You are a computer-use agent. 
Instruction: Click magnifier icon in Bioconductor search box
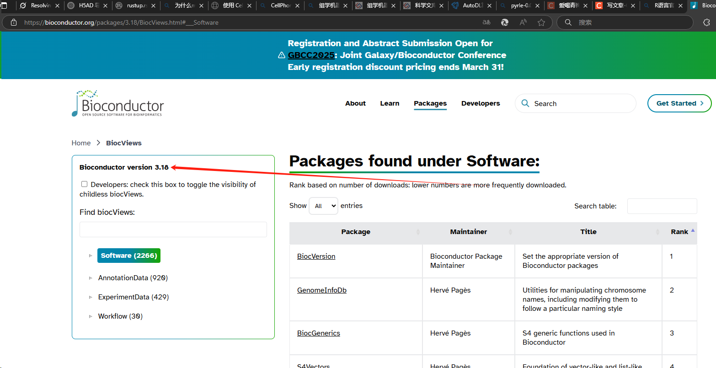(525, 103)
